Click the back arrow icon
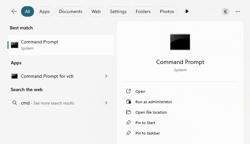This screenshot has width=250, height=144. point(14,11)
